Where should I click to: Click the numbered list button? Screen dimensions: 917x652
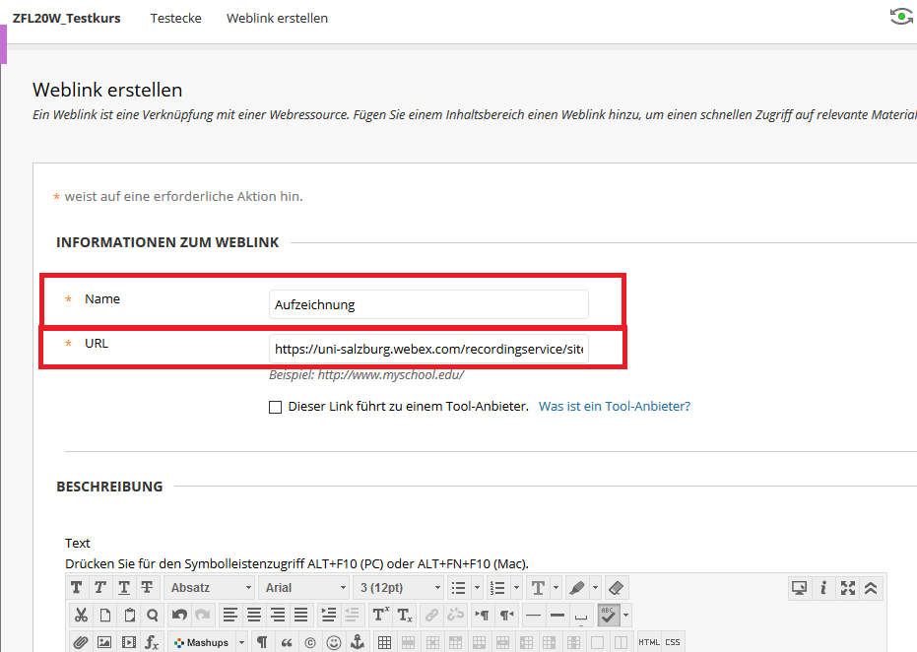[498, 588]
